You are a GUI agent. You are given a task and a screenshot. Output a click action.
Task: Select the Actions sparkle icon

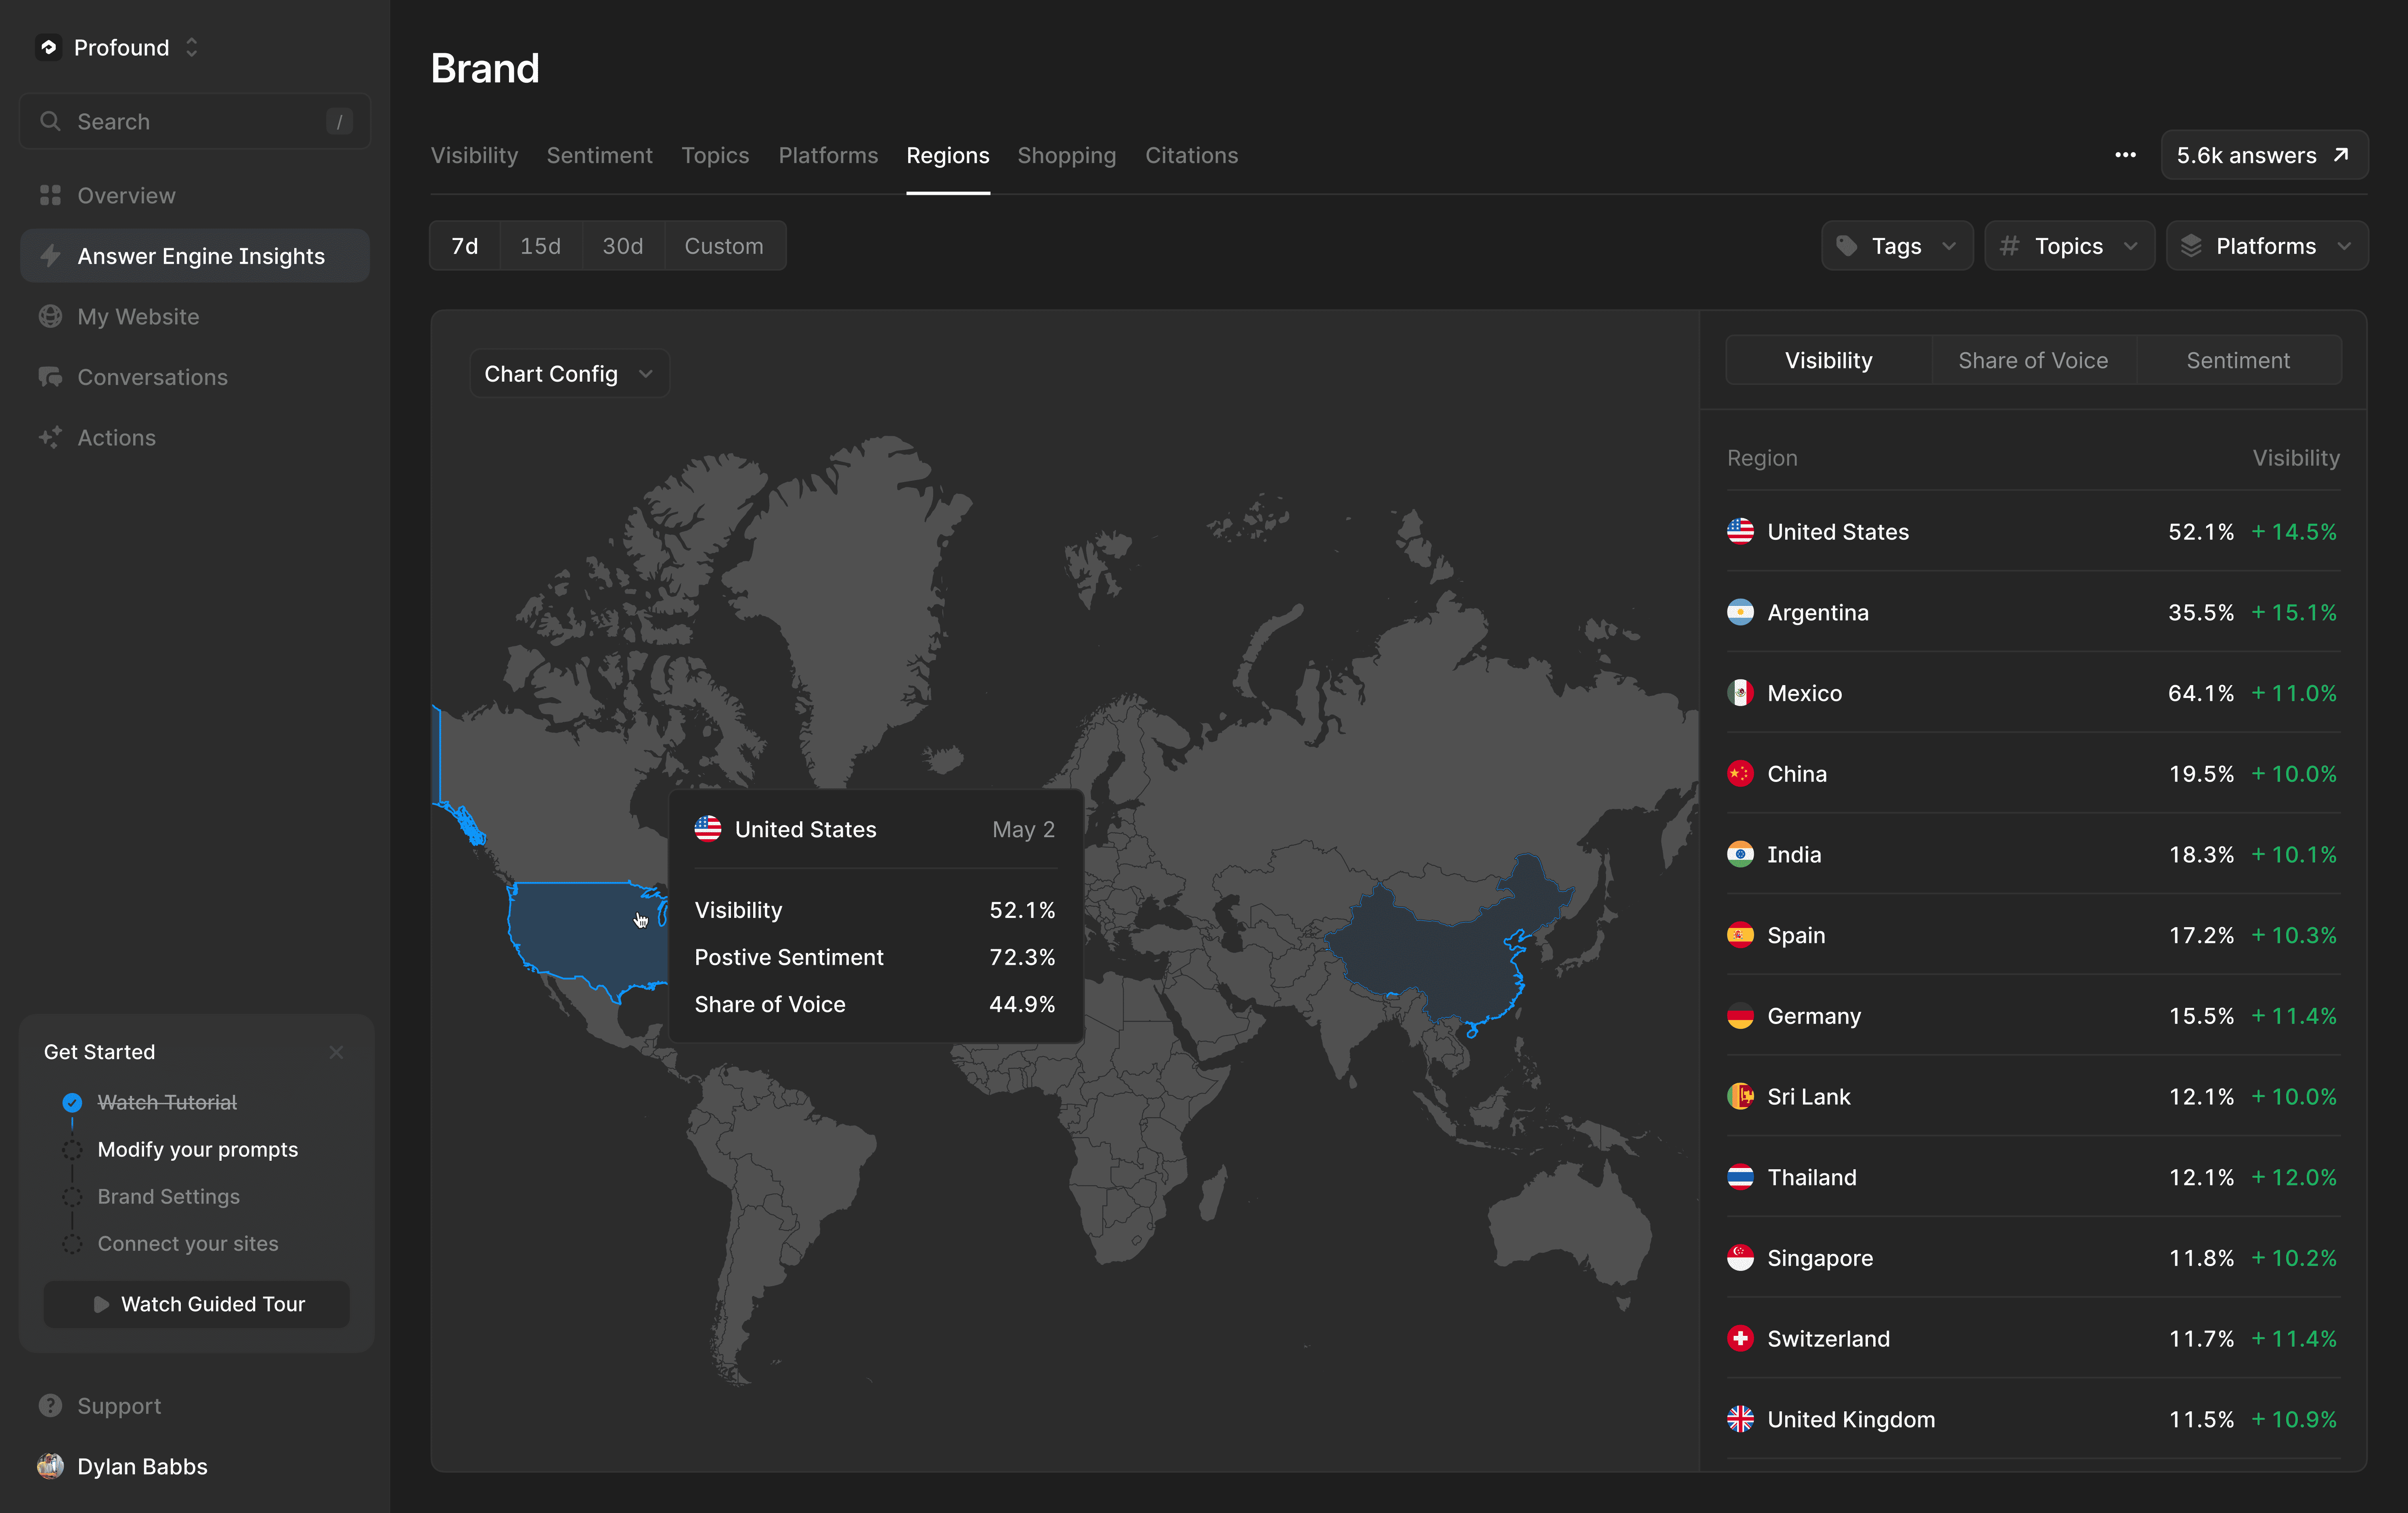point(50,437)
